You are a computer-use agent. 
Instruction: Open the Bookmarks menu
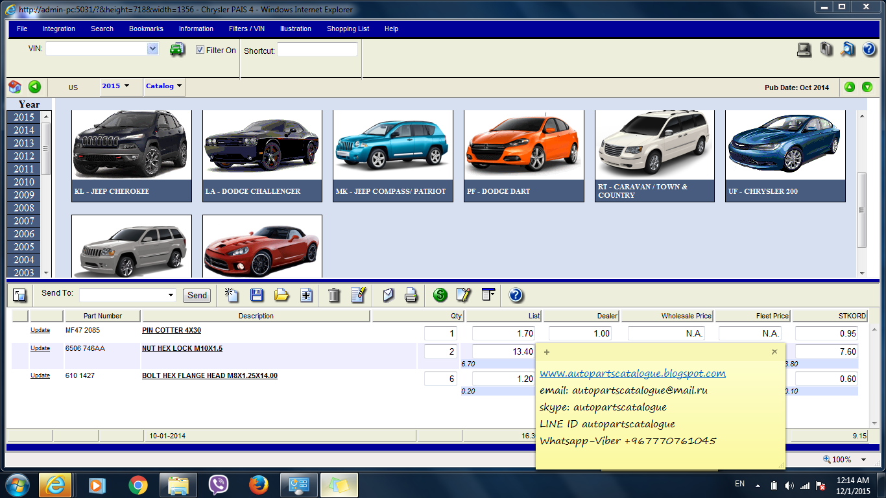click(x=146, y=29)
